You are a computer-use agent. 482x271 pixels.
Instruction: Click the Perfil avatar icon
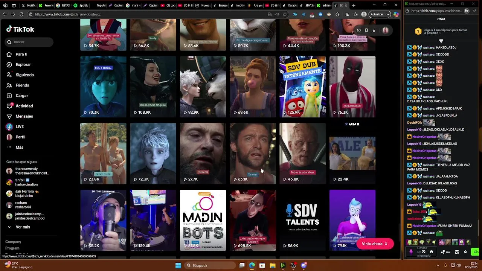(9, 137)
